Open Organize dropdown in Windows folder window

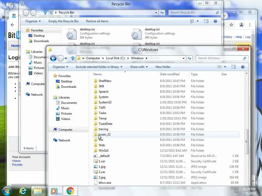[x=60, y=67]
